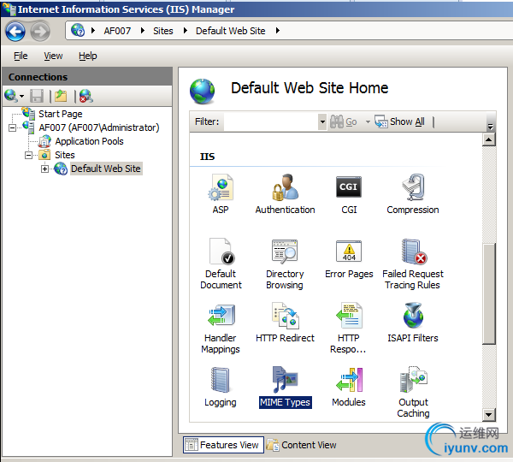Viewport: 513px width, 462px height.
Task: Click the IIS group header
Action: [208, 157]
